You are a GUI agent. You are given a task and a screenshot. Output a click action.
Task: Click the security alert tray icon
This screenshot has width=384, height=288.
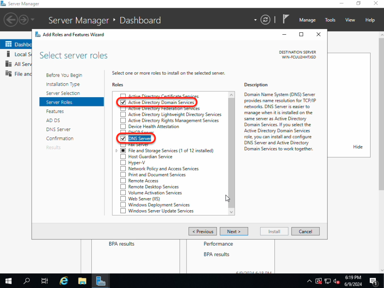[x=318, y=281]
